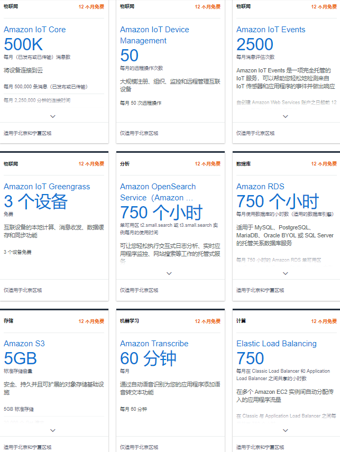Click 每月 60 分钟 text on Transcribe card
The height and width of the screenshot is (452, 340).
134,409
